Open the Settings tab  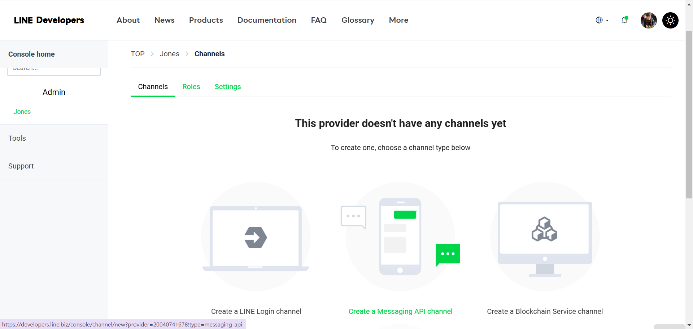click(227, 87)
